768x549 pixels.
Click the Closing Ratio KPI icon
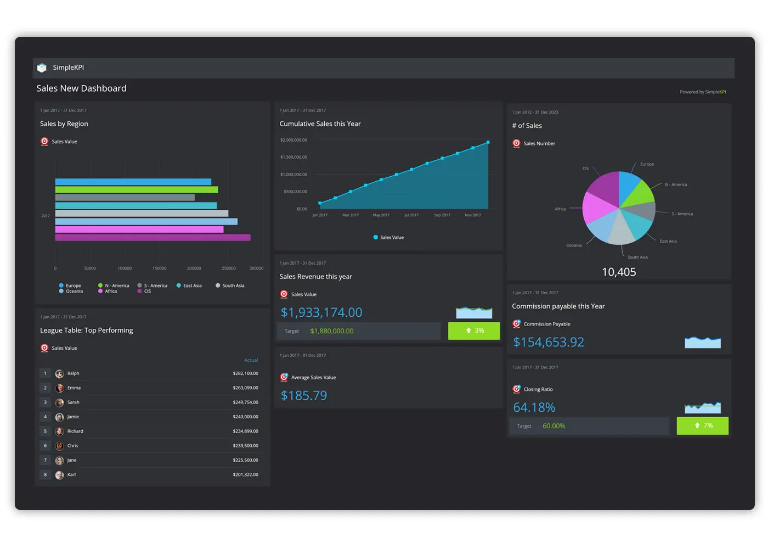(516, 389)
